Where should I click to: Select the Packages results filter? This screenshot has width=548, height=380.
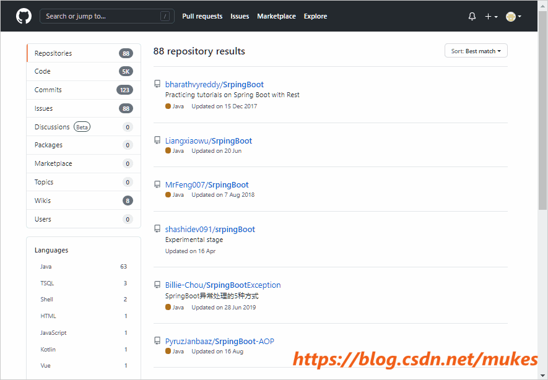pyautogui.click(x=84, y=145)
